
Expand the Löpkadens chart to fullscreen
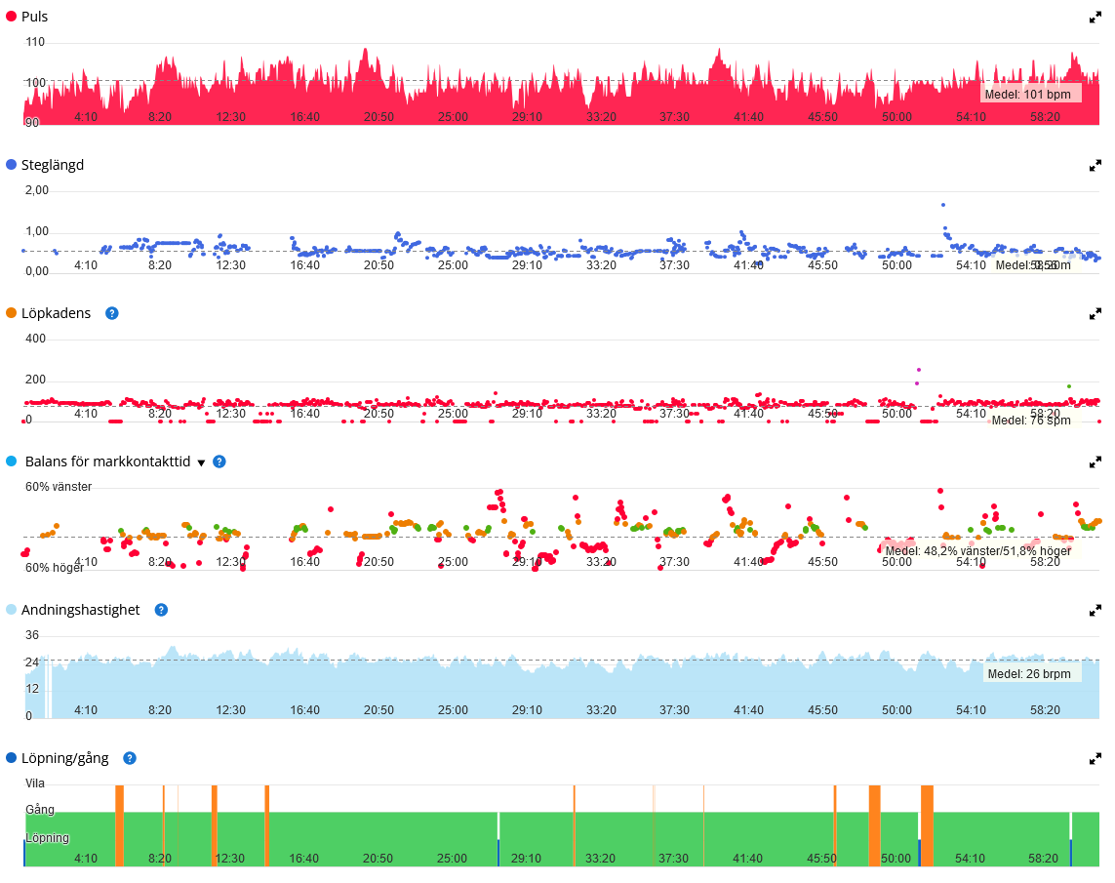[1095, 313]
